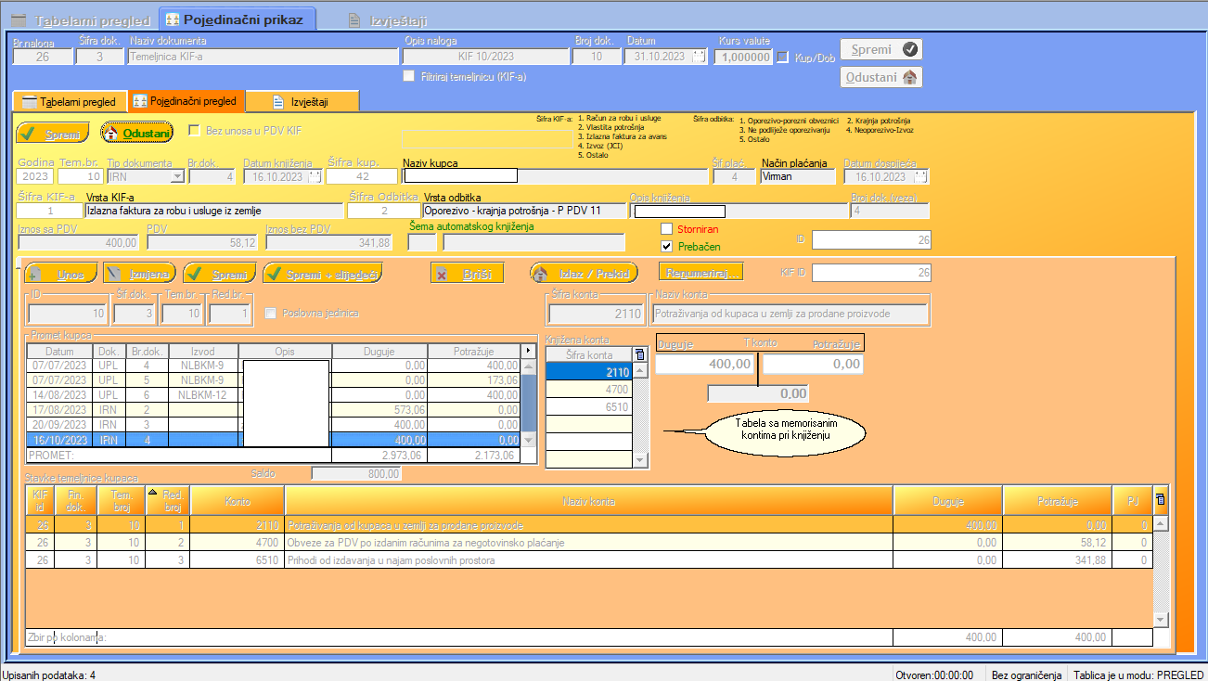Click the Renumeriraj... button
Image resolution: width=1208 pixels, height=681 pixels.
click(x=701, y=273)
